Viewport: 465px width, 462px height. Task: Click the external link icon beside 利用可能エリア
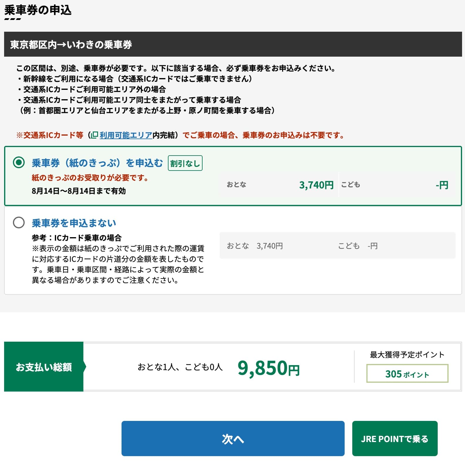tap(94, 135)
